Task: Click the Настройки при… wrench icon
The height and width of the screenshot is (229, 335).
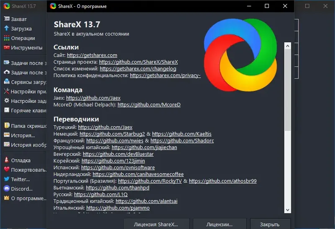Action: pyautogui.click(x=7, y=91)
